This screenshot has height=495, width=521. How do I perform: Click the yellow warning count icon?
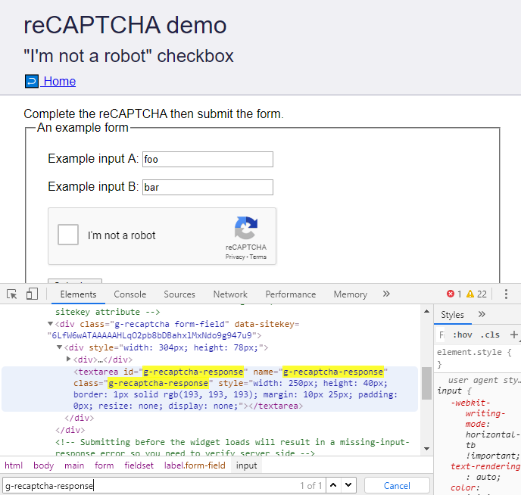point(470,294)
